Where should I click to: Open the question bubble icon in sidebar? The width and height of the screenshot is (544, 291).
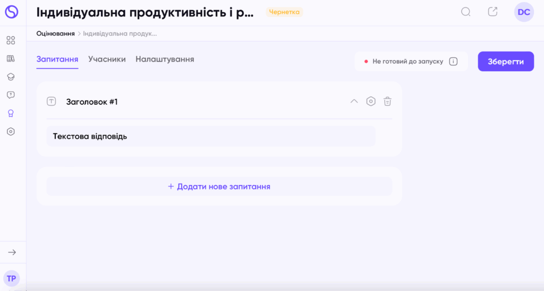[x=11, y=95]
